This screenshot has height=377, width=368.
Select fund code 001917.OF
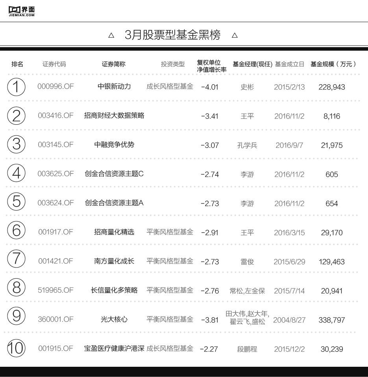55,232
